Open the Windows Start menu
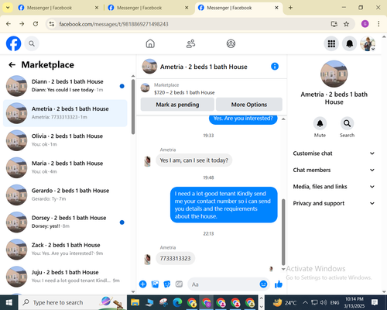The height and width of the screenshot is (310, 387). click(9, 302)
